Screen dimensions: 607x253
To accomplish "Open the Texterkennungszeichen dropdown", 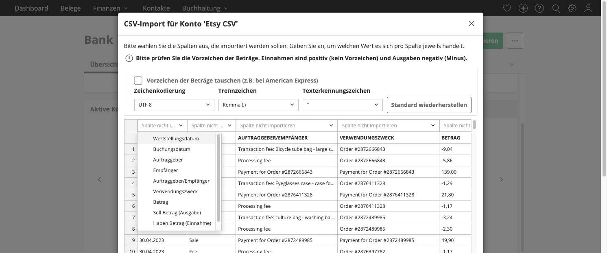I will 343,105.
